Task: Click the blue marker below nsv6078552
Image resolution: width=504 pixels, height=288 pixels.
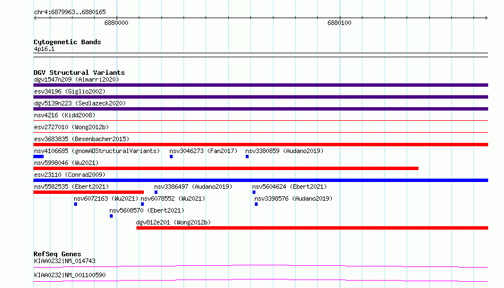Action: 142,204
